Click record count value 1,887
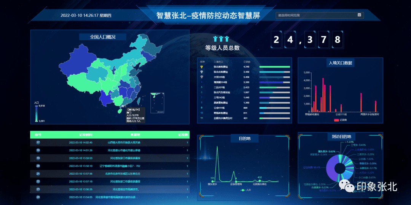Screen dimensions: 411x205 tap(246, 92)
